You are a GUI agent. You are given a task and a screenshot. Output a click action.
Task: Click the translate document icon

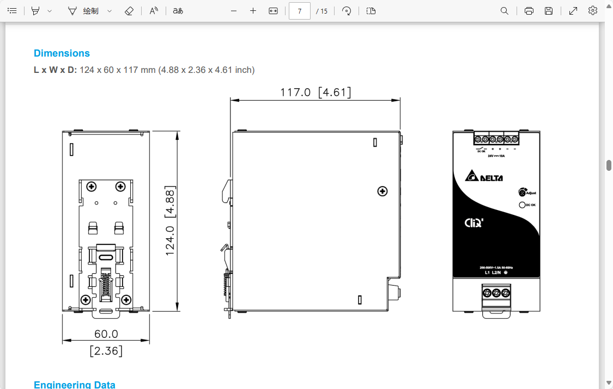(x=178, y=11)
